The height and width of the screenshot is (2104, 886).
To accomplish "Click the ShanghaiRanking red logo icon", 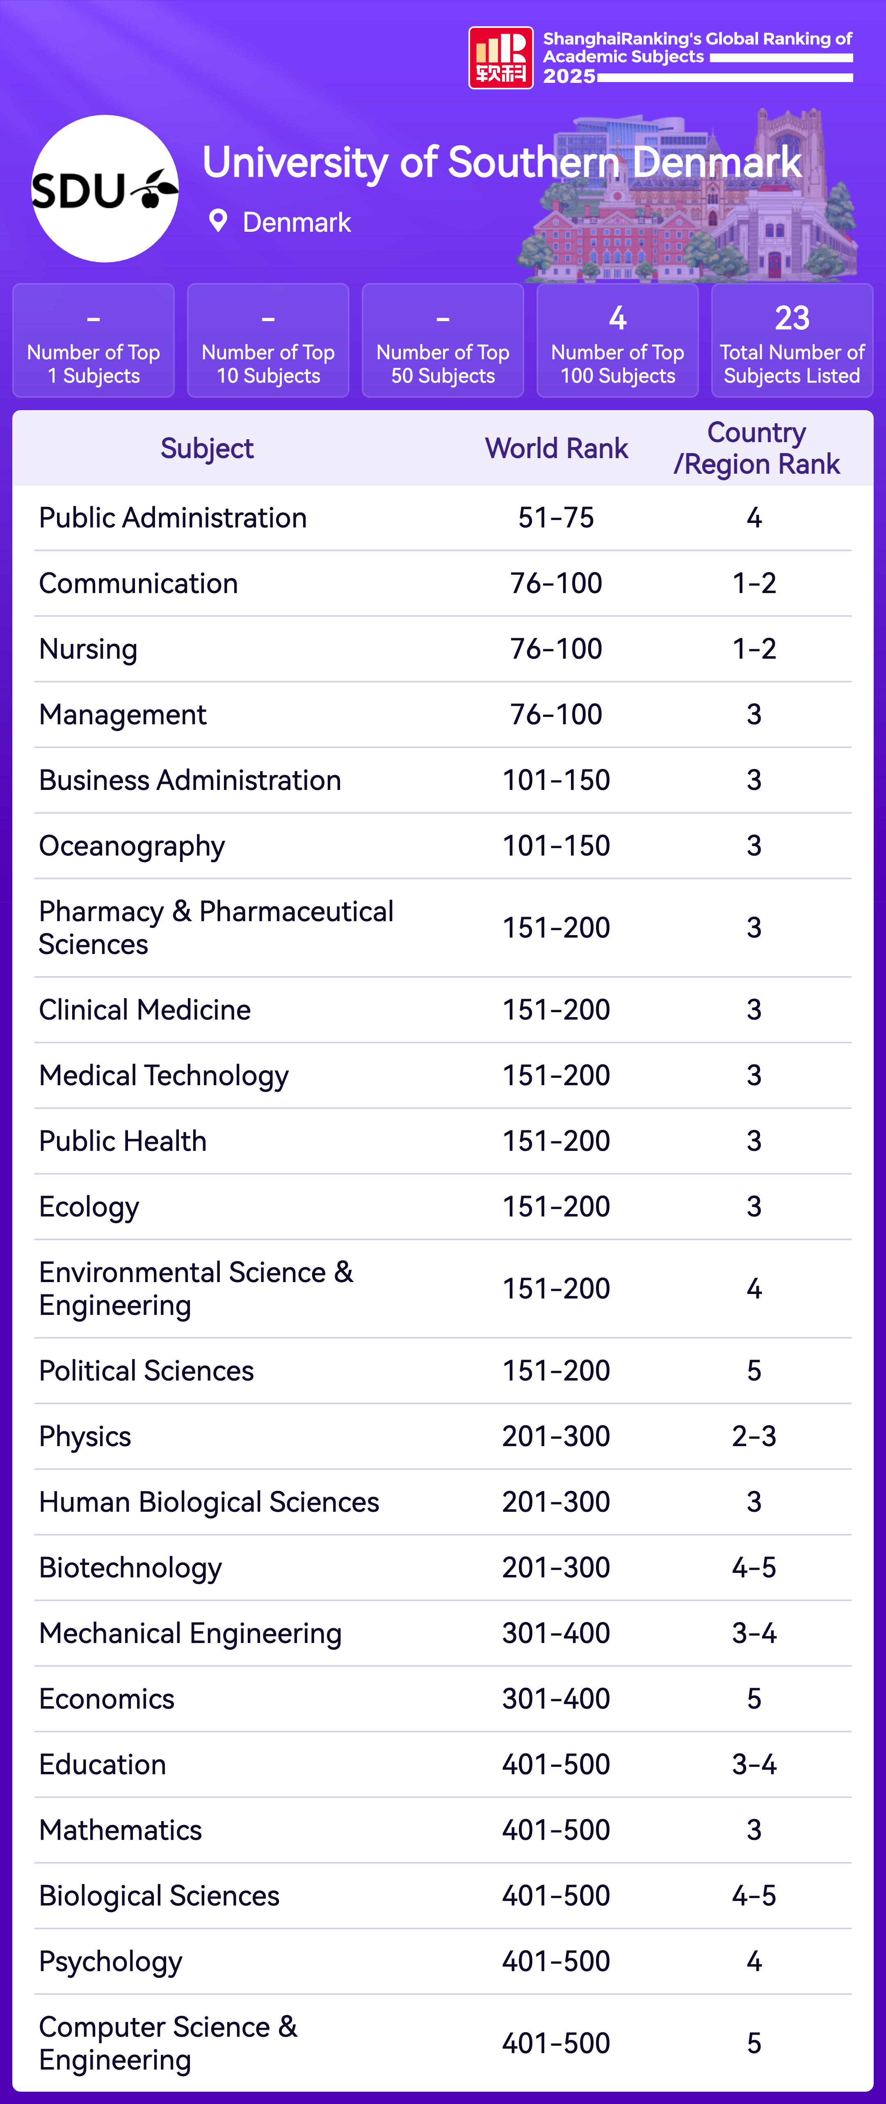I will [500, 57].
